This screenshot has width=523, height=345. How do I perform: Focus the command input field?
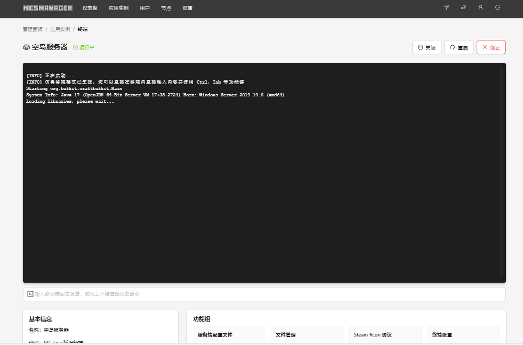click(267, 294)
